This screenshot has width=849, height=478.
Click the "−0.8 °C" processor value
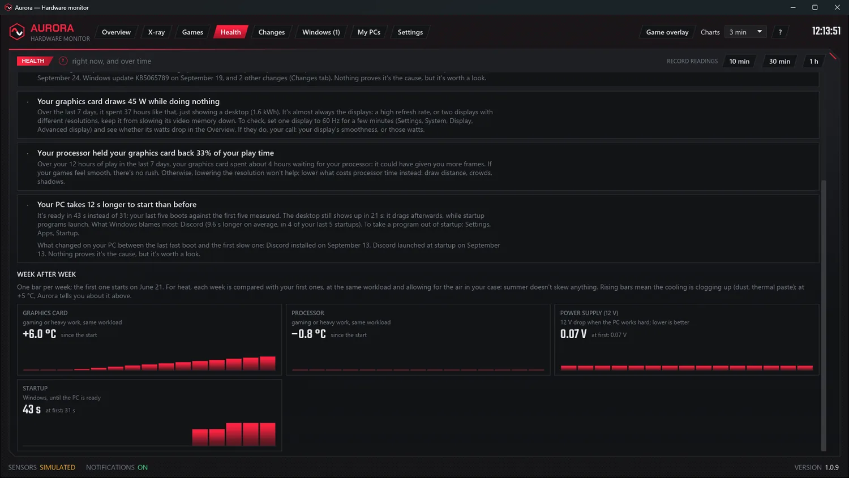pos(308,334)
